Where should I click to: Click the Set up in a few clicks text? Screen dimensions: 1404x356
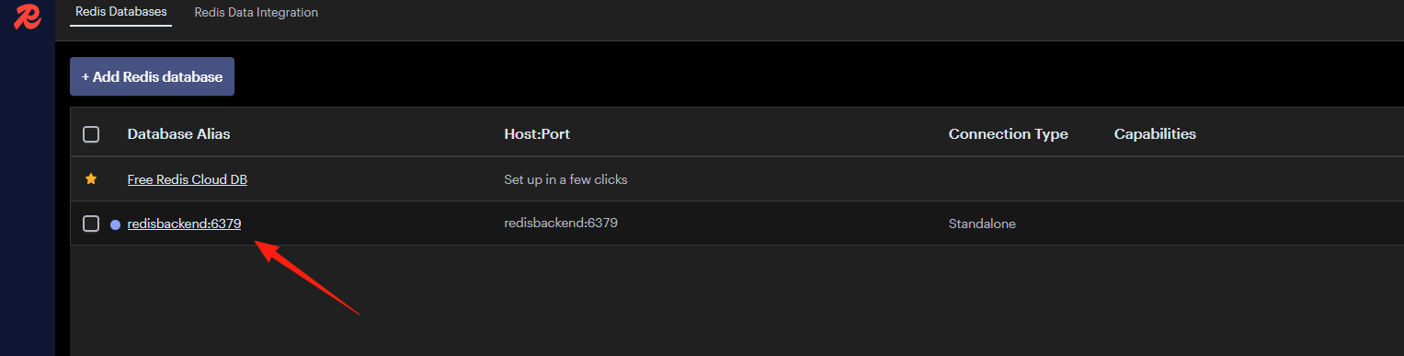tap(566, 179)
